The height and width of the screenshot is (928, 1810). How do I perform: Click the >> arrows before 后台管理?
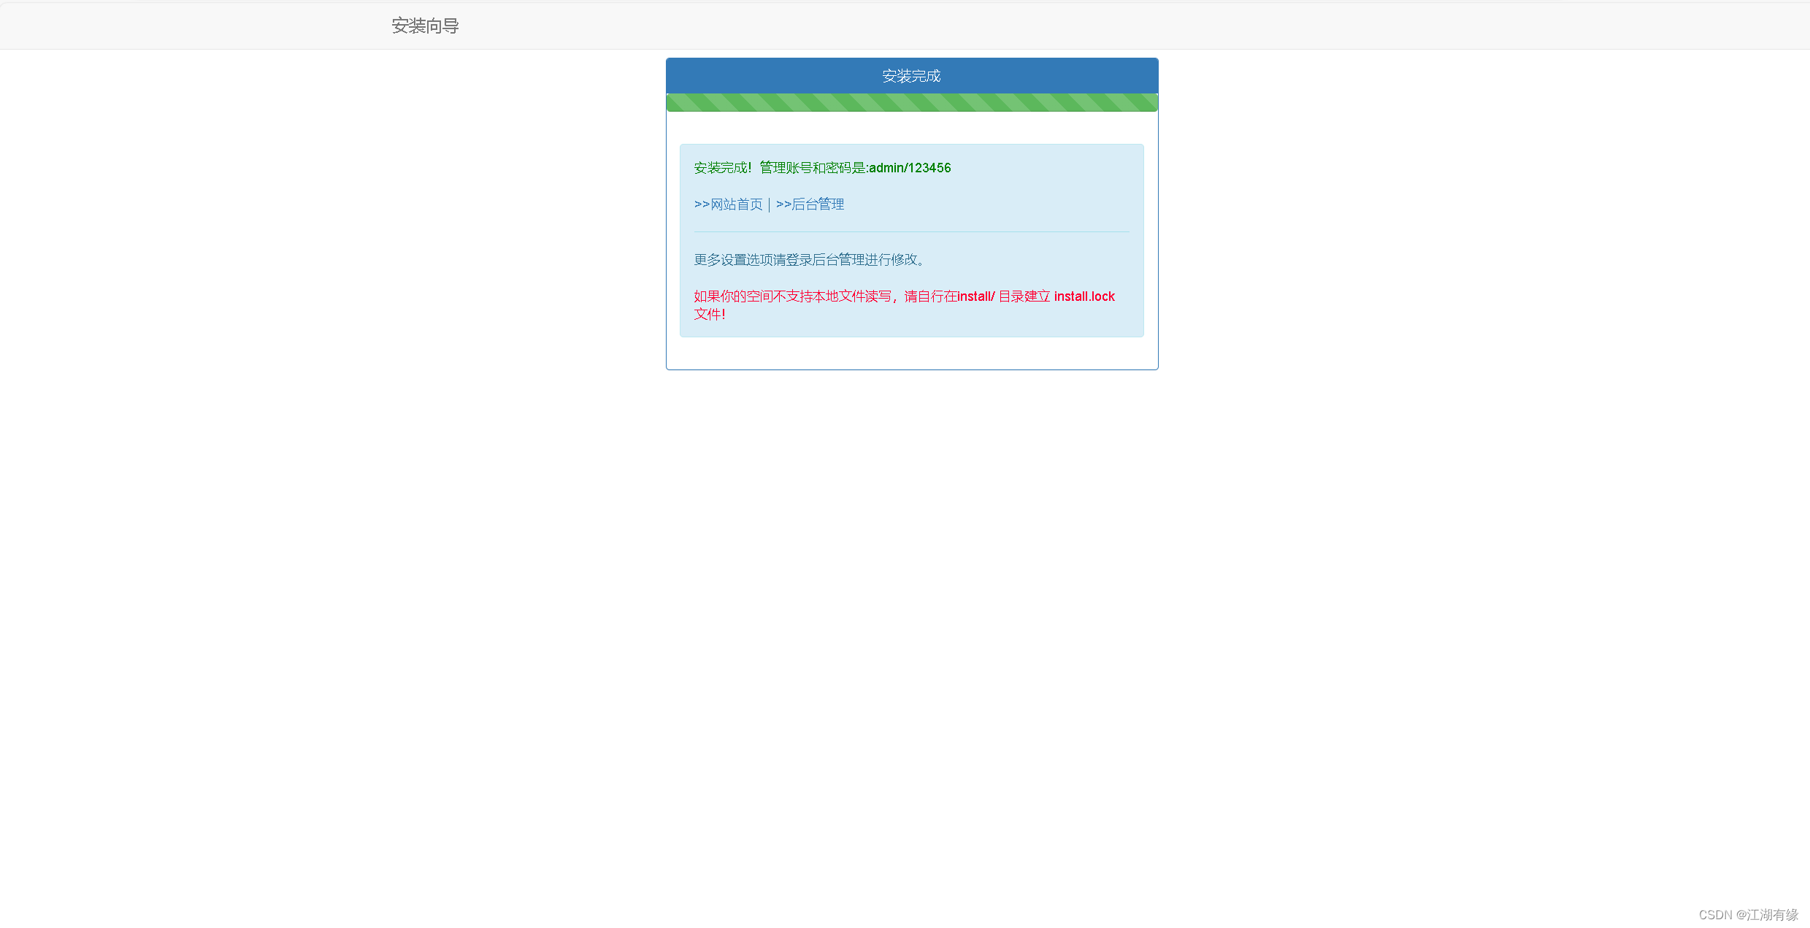(783, 204)
